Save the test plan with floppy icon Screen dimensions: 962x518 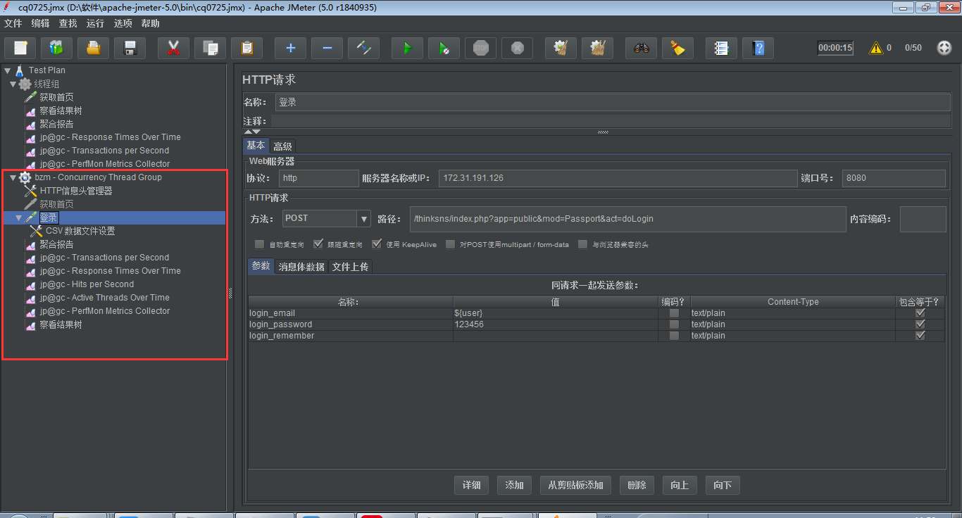(130, 48)
